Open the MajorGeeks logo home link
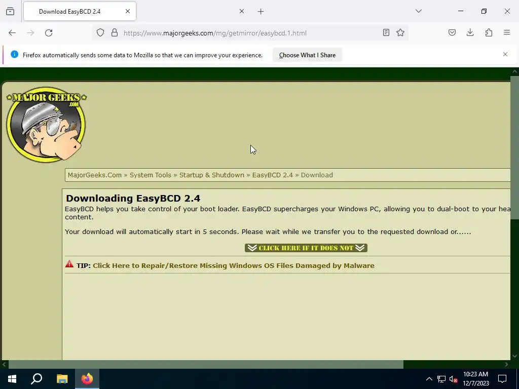519x389 pixels. click(x=46, y=125)
